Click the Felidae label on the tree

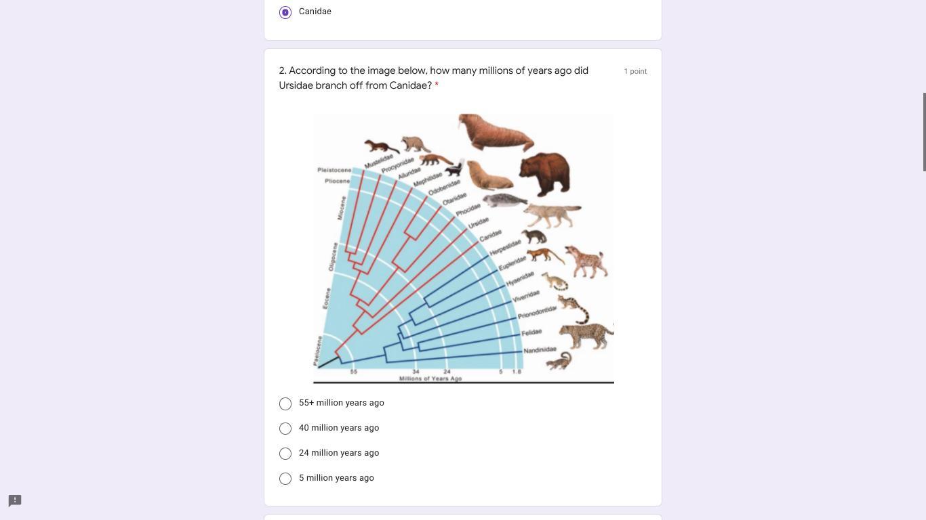pyautogui.click(x=531, y=332)
